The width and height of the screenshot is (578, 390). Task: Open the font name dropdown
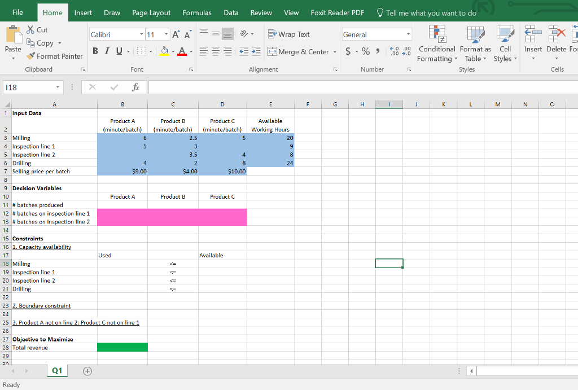pos(142,34)
